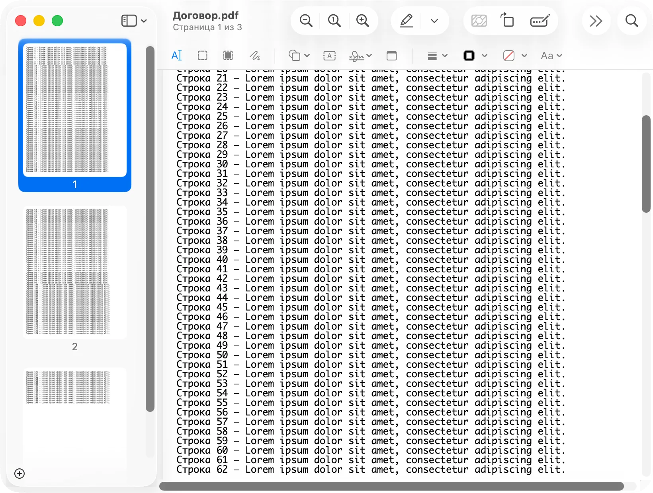This screenshot has width=653, height=493.
Task: Click the sidebar view toggle icon
Action: point(129,21)
